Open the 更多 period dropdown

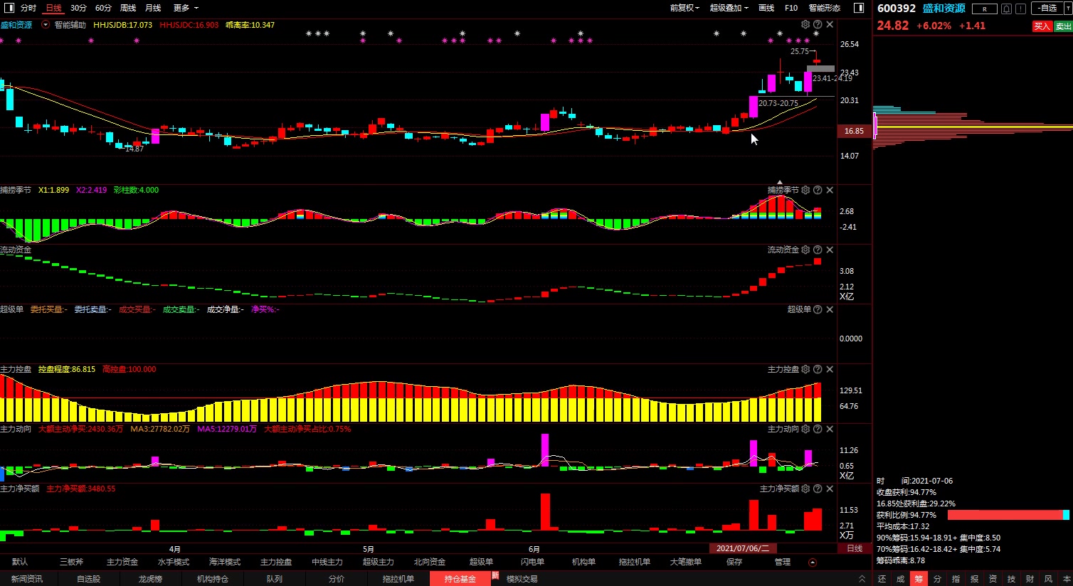(x=186, y=8)
